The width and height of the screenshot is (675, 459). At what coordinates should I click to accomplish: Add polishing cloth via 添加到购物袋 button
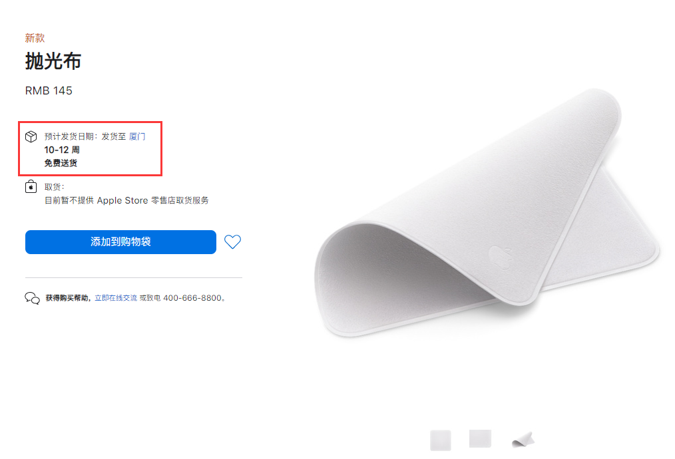click(120, 241)
